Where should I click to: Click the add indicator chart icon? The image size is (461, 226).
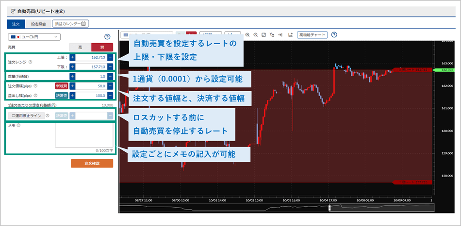coord(290,35)
